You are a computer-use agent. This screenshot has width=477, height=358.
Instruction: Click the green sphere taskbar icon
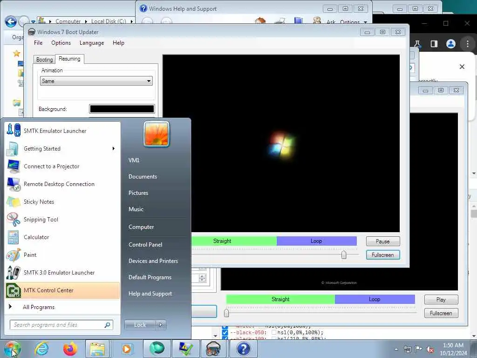pyautogui.click(x=157, y=349)
